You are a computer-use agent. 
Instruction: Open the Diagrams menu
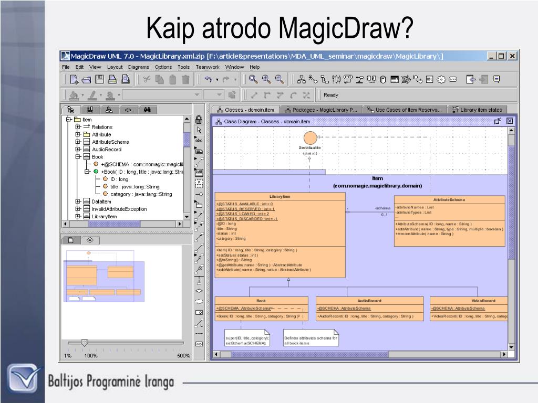[x=139, y=67]
